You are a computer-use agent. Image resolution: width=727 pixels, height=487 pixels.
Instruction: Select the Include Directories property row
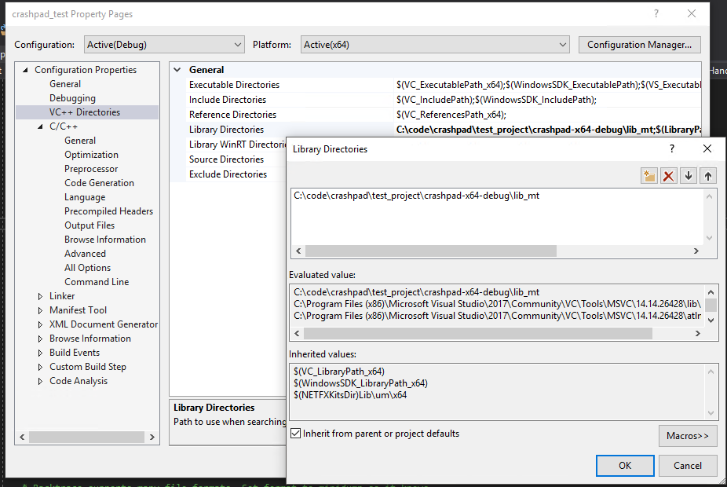coord(228,100)
